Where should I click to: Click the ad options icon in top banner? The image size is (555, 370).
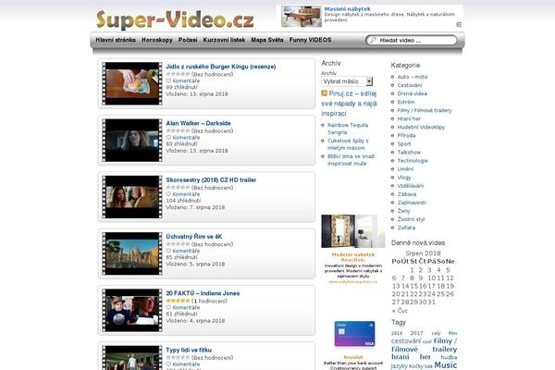(459, 24)
